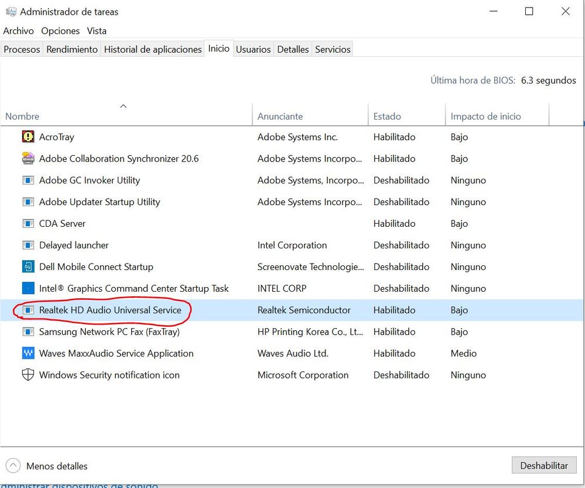This screenshot has height=488, width=585.
Task: Select Windows Security notification icon entry
Action: pyautogui.click(x=110, y=376)
